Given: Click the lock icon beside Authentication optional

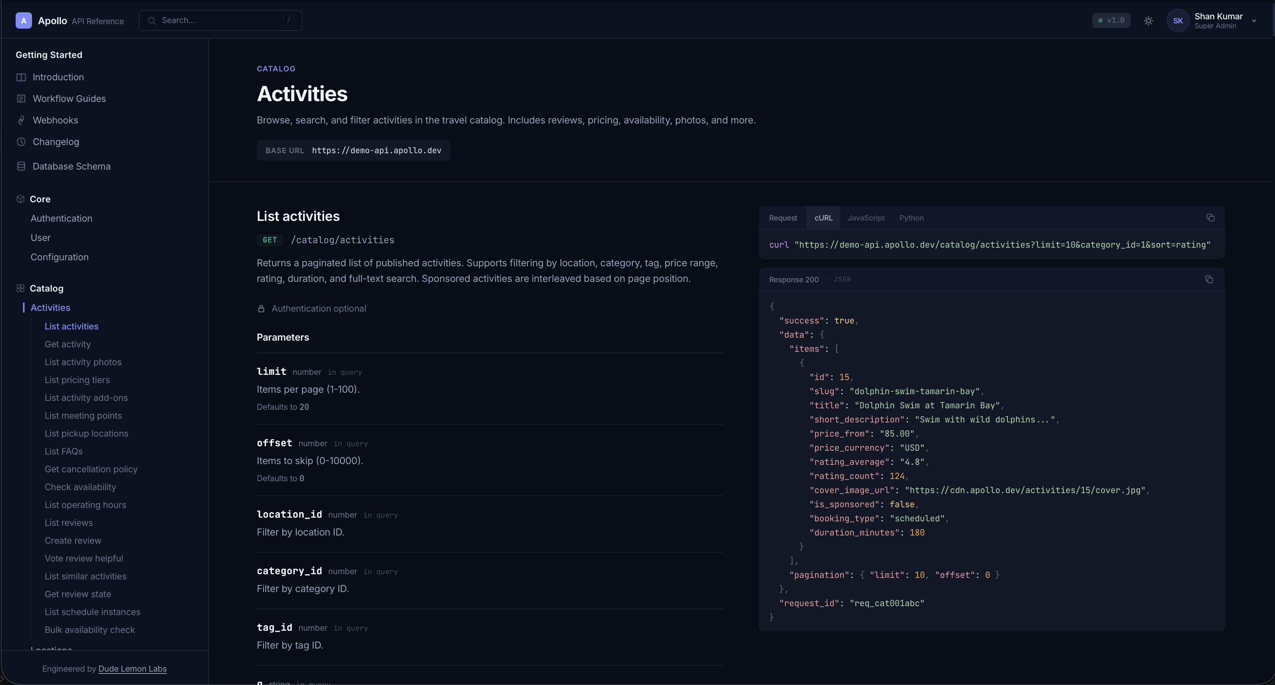Looking at the screenshot, I should click(262, 309).
